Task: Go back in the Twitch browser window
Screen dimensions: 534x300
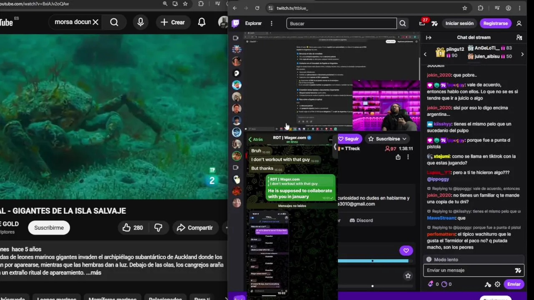Action: [235, 8]
